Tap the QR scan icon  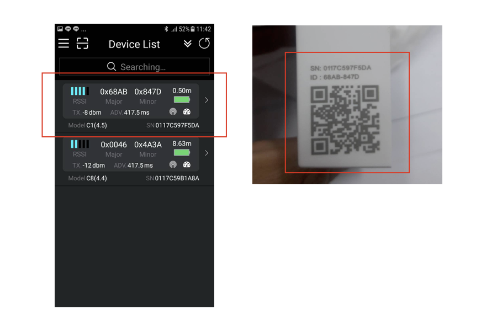coord(82,44)
